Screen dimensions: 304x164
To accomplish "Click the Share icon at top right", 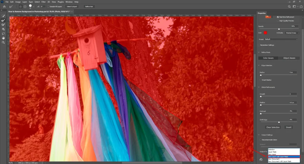I will tap(301, 7).
